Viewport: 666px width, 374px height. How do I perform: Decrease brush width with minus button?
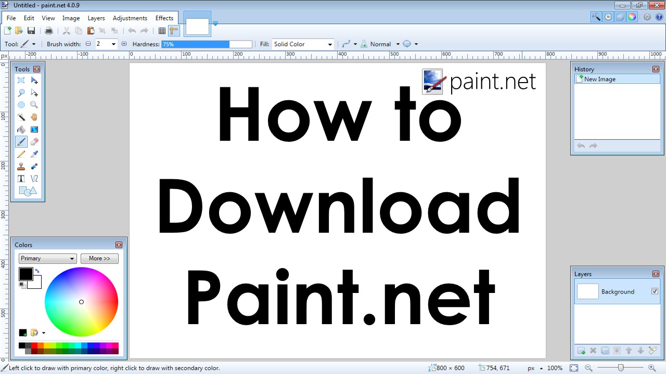point(88,44)
